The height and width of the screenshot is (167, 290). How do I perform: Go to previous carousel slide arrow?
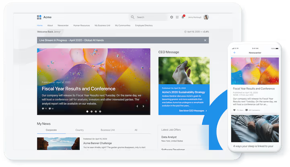137,106
